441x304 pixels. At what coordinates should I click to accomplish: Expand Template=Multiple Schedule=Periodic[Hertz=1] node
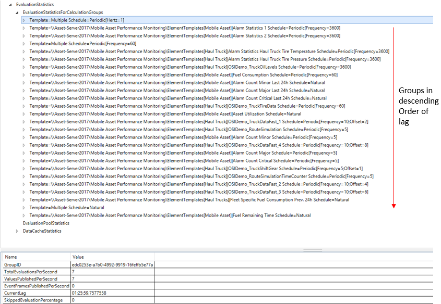tap(23, 19)
